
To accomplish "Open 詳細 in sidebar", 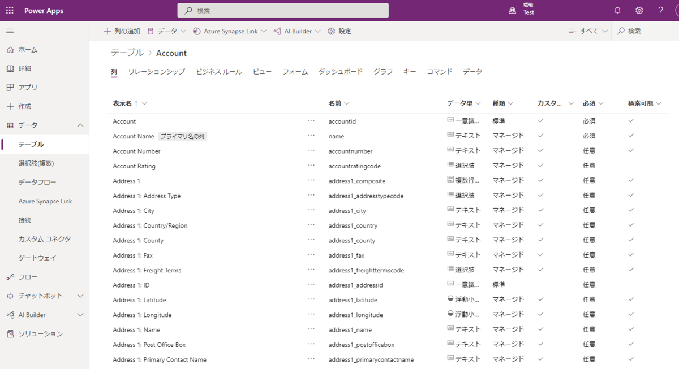I will coord(25,68).
